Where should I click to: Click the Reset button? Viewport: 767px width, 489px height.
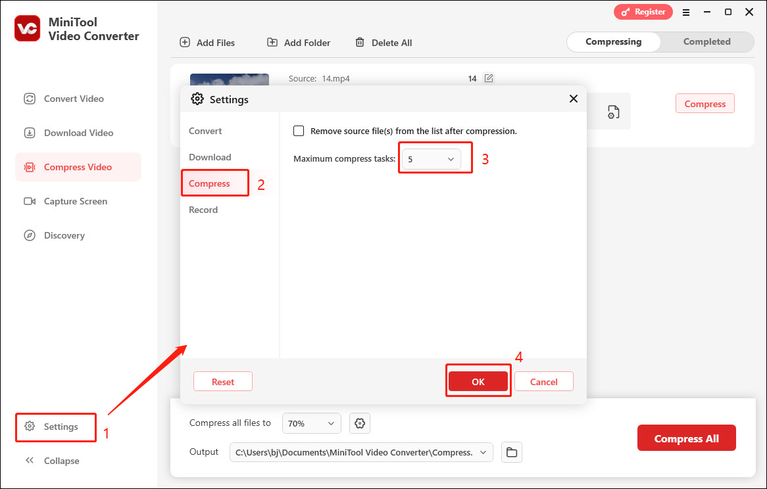223,381
